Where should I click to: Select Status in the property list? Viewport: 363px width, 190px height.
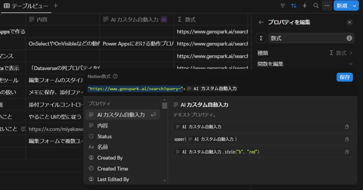tap(122, 136)
